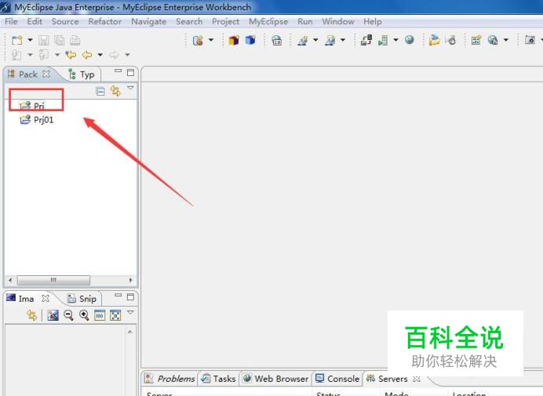Close the Ima preview tab

[46, 299]
